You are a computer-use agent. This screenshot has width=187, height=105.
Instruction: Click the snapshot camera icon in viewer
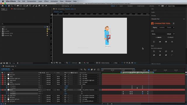(x=80, y=63)
